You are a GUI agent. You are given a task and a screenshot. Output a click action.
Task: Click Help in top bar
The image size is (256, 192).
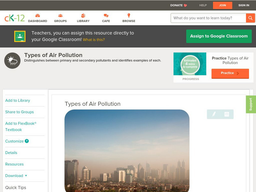click(x=203, y=5)
